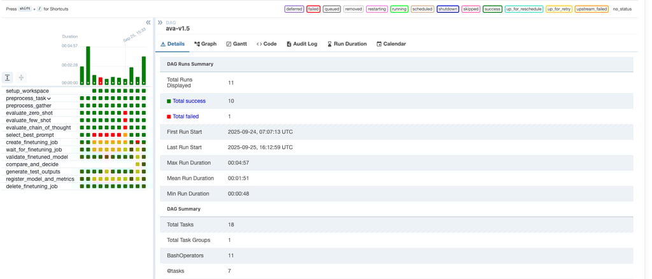
Task: Click the Total Task Groups label
Action: [188, 240]
